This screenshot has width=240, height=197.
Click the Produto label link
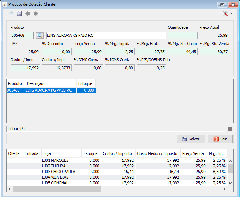[x=17, y=27]
